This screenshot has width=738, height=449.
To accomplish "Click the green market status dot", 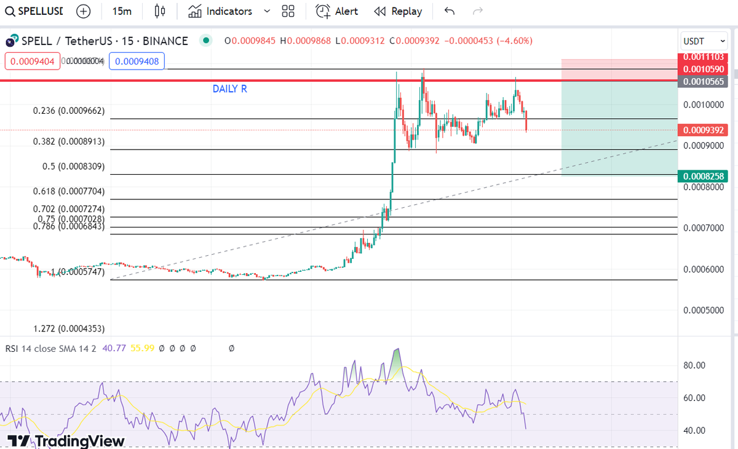I will (205, 41).
